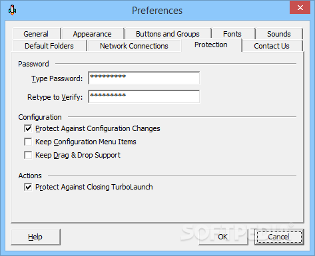Disable Protect Against Closing TurboLaunch
Viewport: 315px width, 256px height.
coord(28,187)
